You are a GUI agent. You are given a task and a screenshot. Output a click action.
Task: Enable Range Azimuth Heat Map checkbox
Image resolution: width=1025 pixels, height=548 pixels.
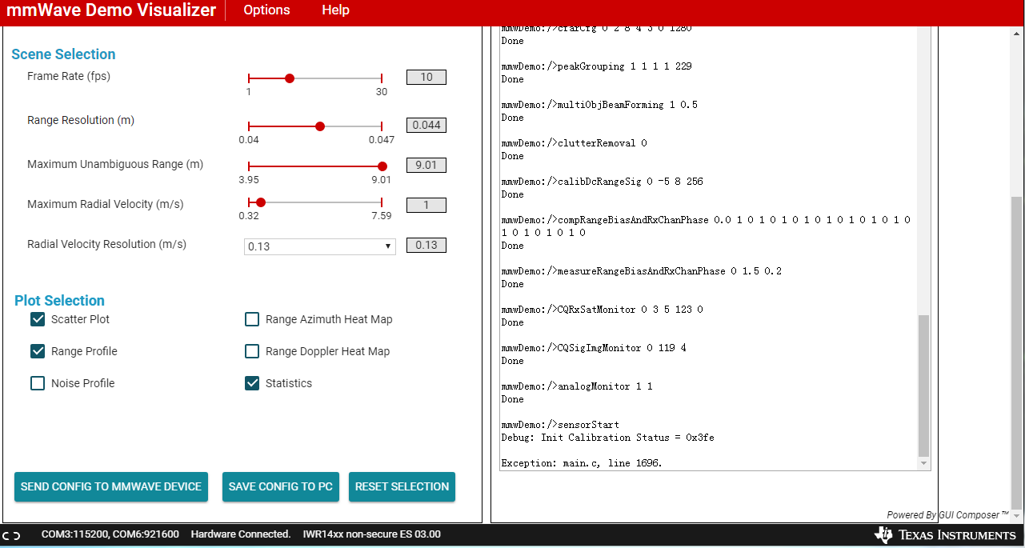[x=252, y=319]
